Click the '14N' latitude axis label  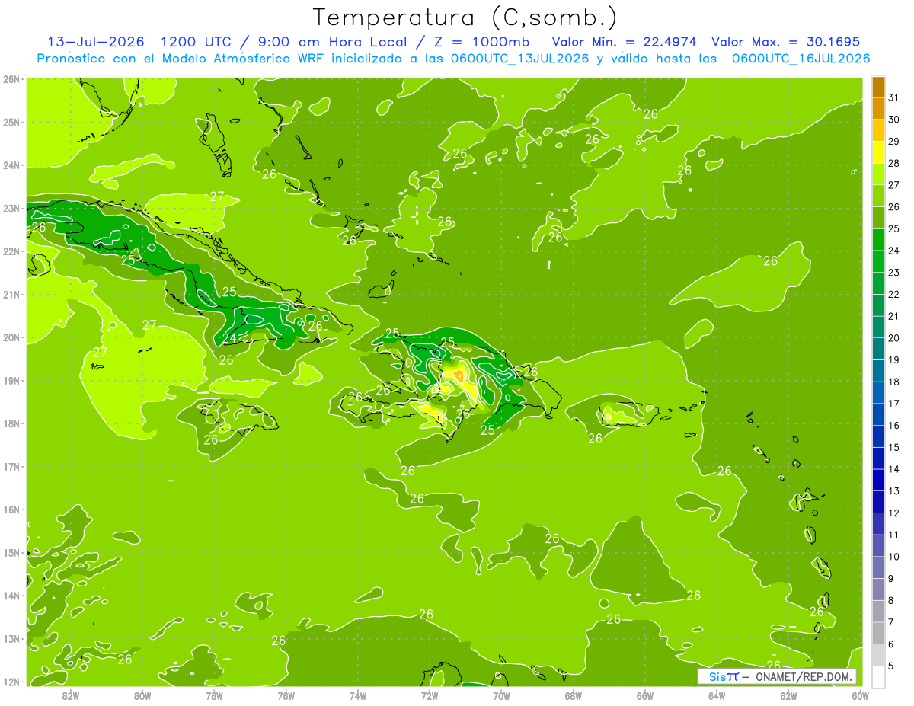coord(11,596)
